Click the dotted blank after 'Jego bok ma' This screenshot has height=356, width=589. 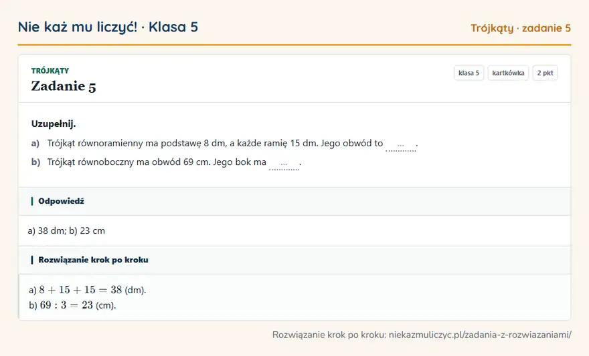[284, 164]
